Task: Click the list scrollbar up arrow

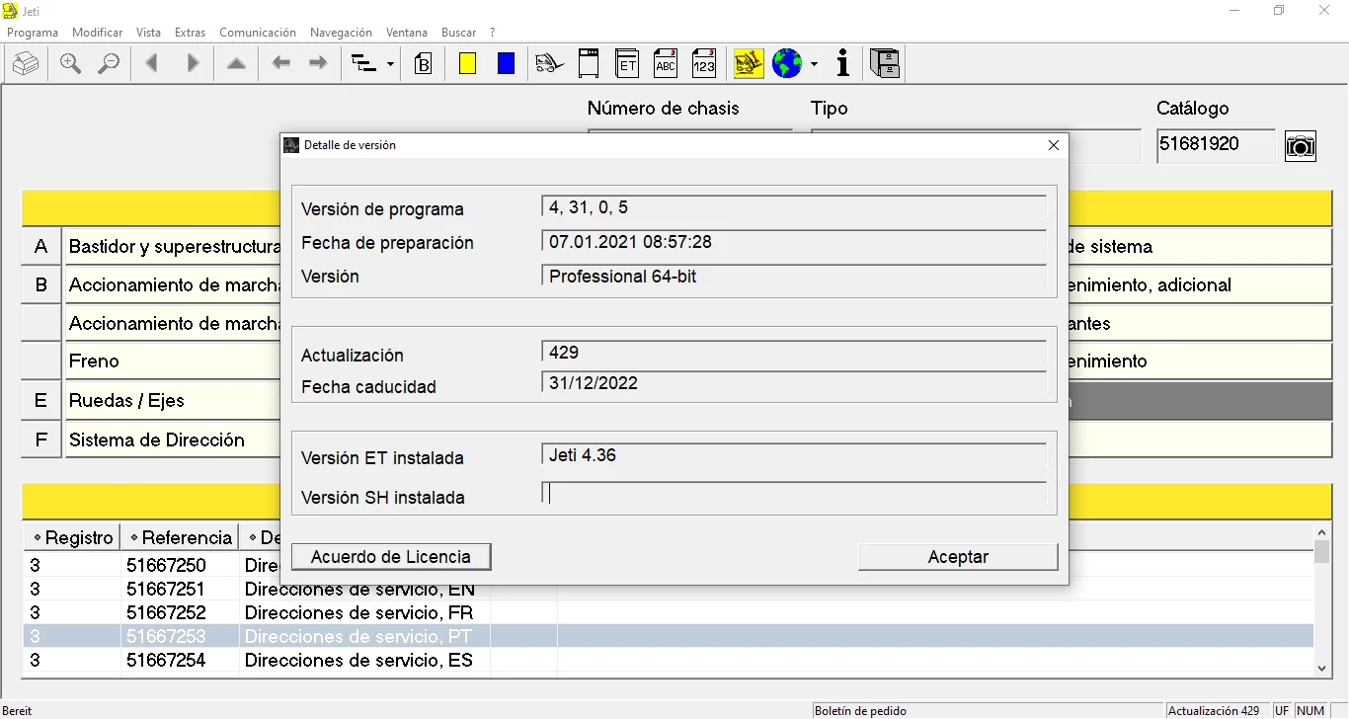Action: point(1322,532)
